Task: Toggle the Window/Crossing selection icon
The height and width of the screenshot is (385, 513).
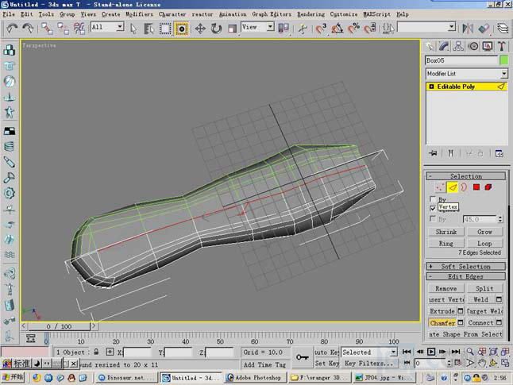Action: 181,29
